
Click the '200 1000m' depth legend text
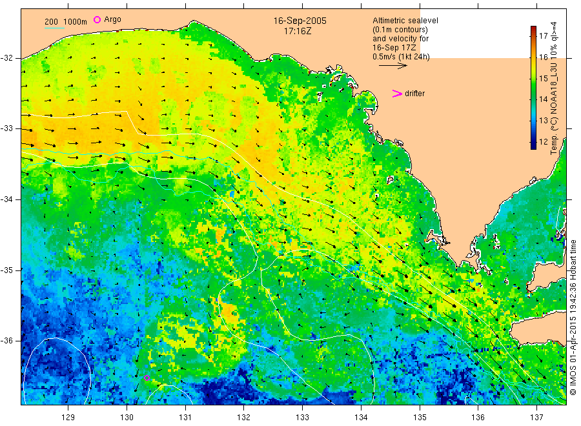(x=66, y=22)
